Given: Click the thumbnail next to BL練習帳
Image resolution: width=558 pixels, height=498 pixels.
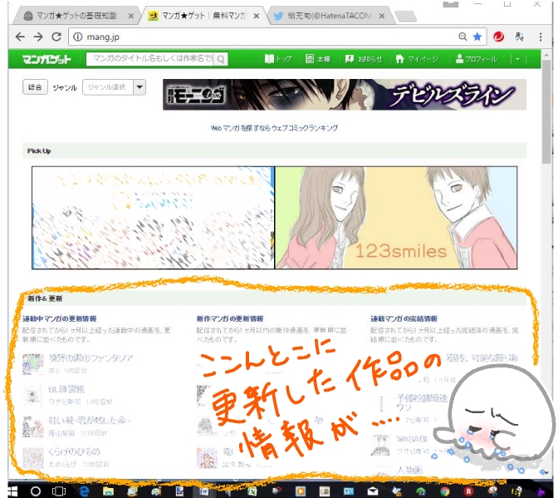Looking at the screenshot, I should [x=32, y=395].
